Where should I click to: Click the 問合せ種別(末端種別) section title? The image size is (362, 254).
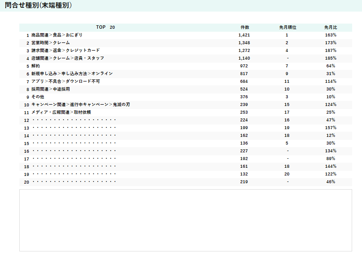click(38, 6)
